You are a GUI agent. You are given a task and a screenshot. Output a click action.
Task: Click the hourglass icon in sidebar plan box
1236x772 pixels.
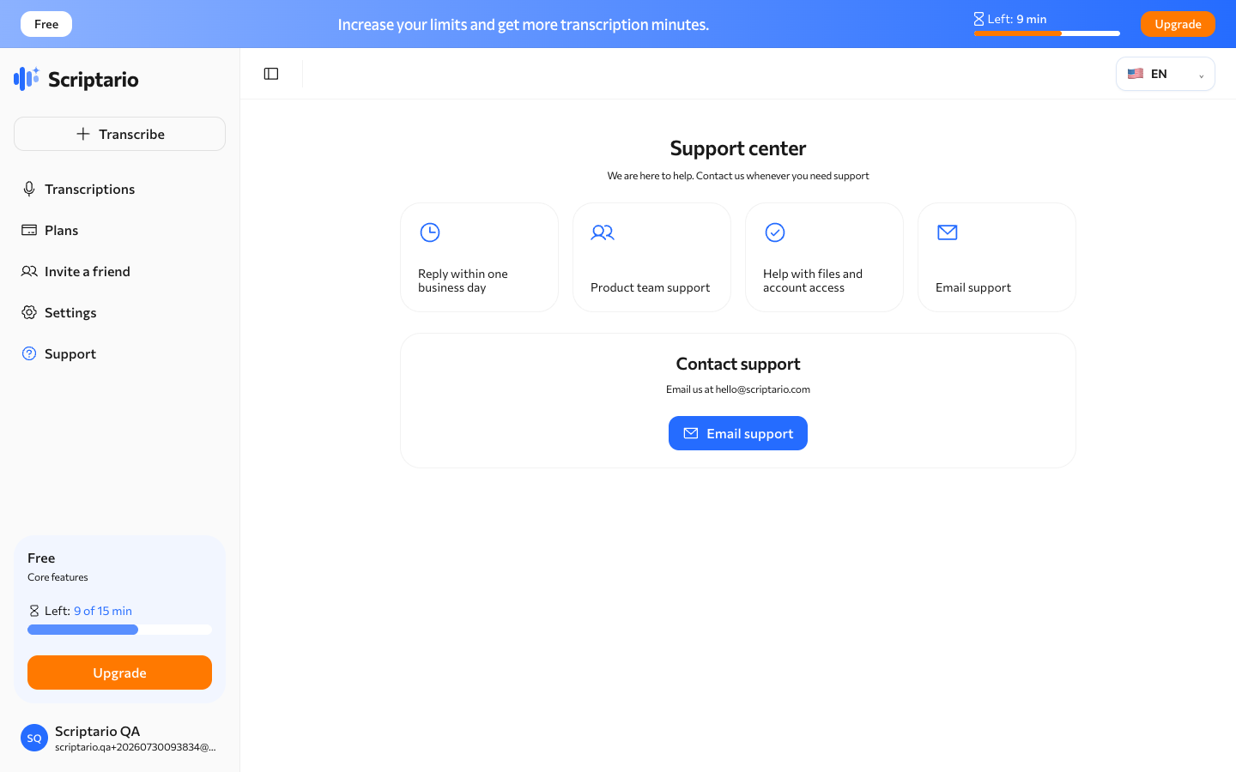tap(34, 611)
